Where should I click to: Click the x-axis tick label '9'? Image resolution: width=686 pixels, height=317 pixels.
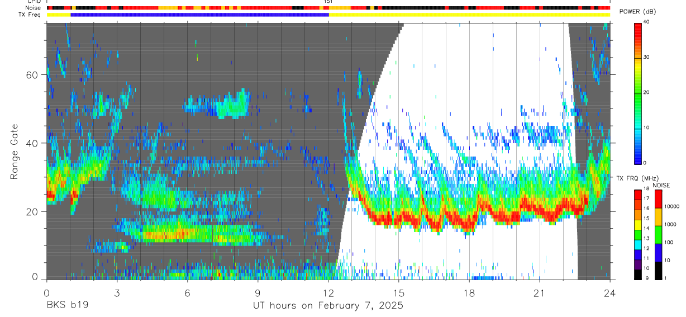click(x=258, y=294)
